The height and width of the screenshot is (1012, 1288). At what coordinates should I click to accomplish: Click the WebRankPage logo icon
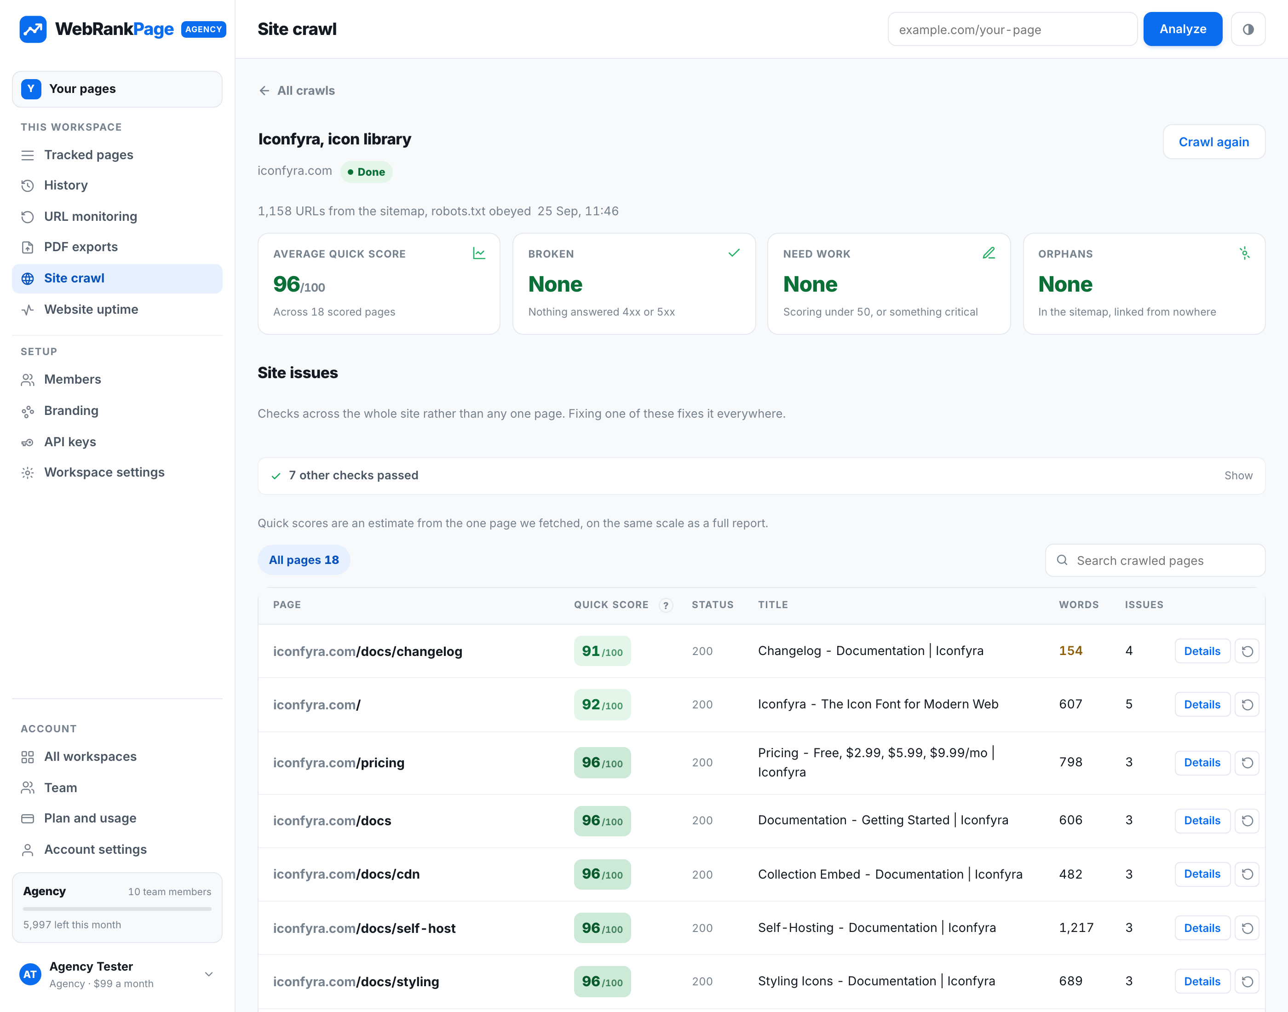pos(33,29)
